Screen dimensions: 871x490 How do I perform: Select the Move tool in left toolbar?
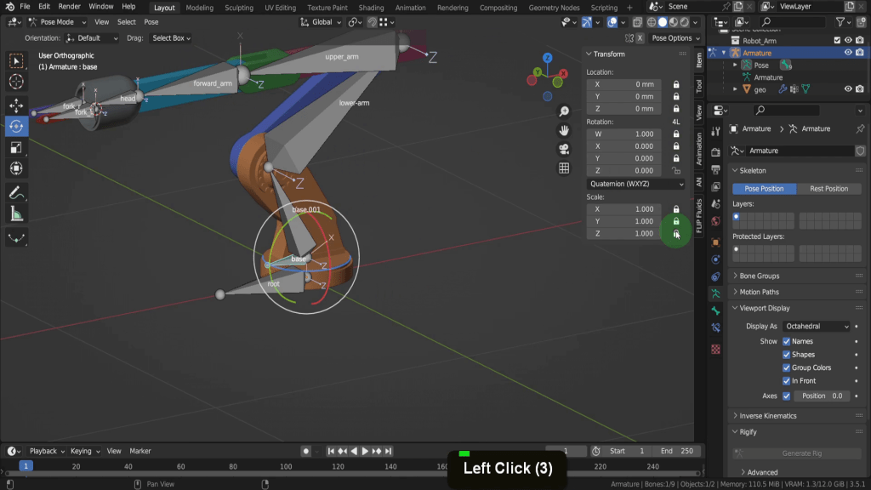coord(16,105)
